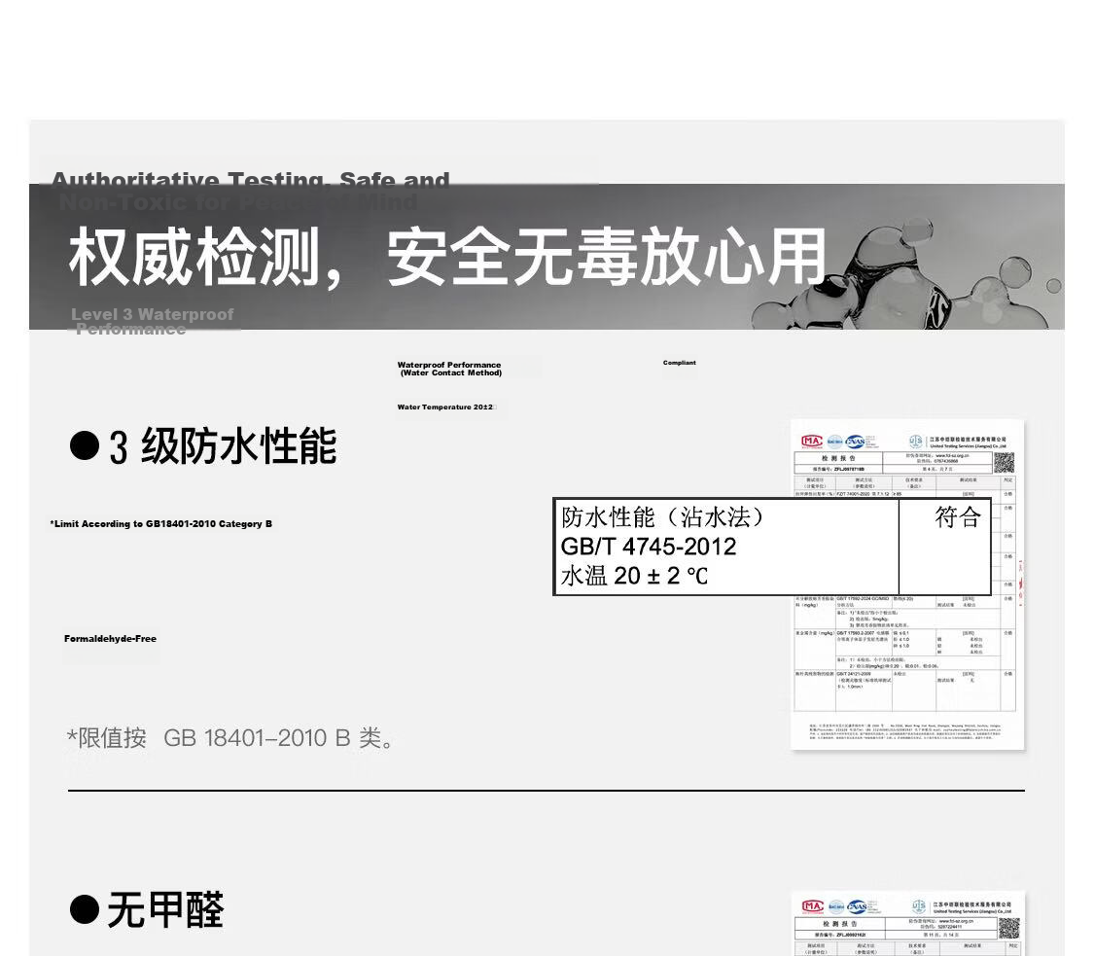Click the Formaldehyde-Free label
Screen dimensions: 1094x956
[110, 639]
